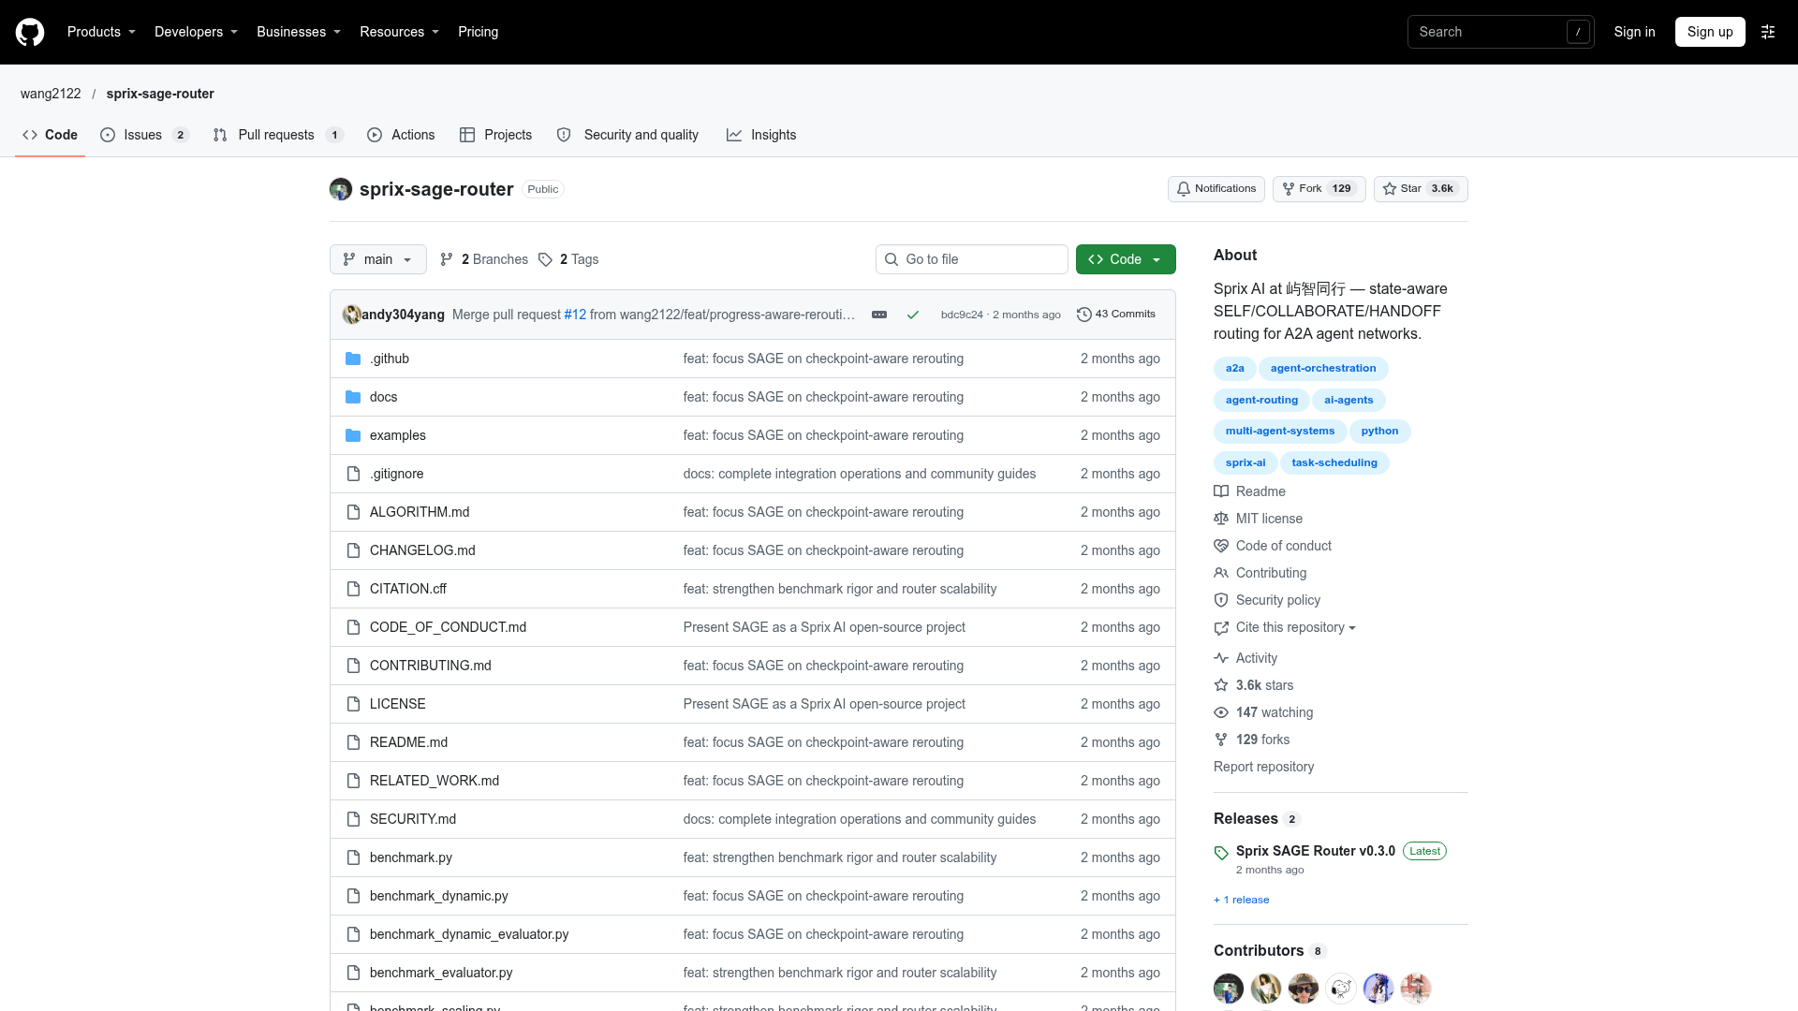Expand the Products menu
Image resolution: width=1798 pixels, height=1011 pixels.
(x=101, y=32)
